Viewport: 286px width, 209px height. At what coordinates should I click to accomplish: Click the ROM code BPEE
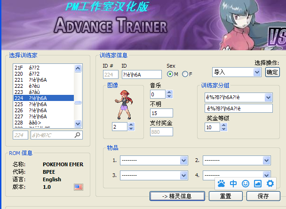click(49, 172)
